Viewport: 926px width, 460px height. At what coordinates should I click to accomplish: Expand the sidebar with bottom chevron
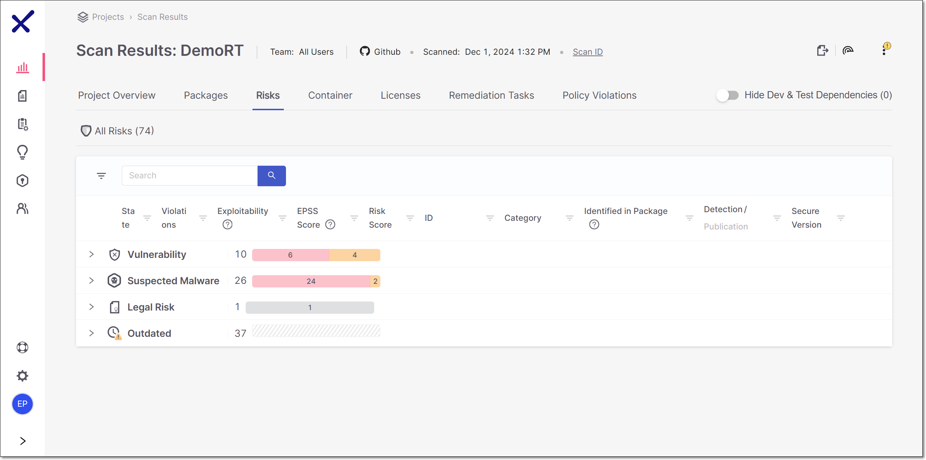click(23, 441)
